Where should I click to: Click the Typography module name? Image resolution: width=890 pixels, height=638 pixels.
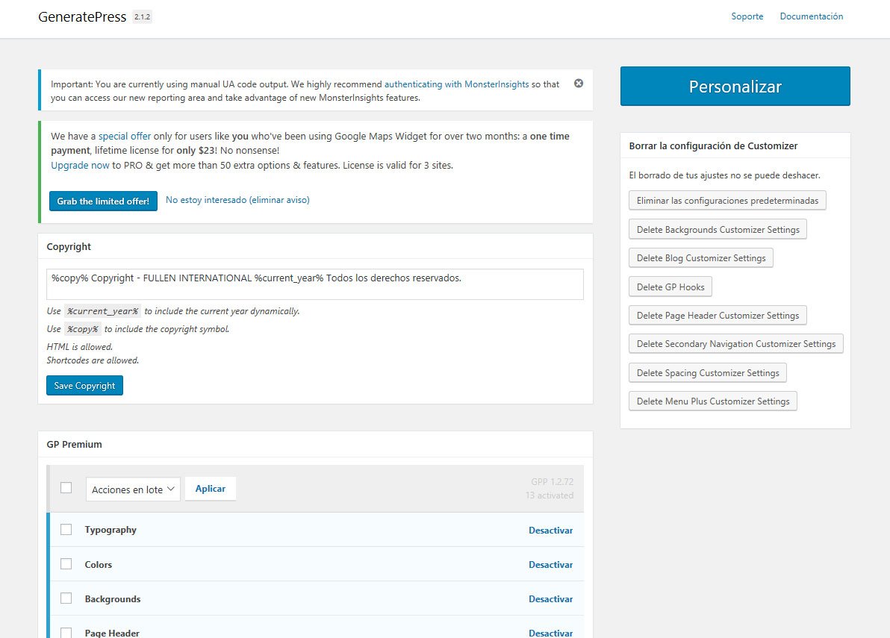point(111,530)
